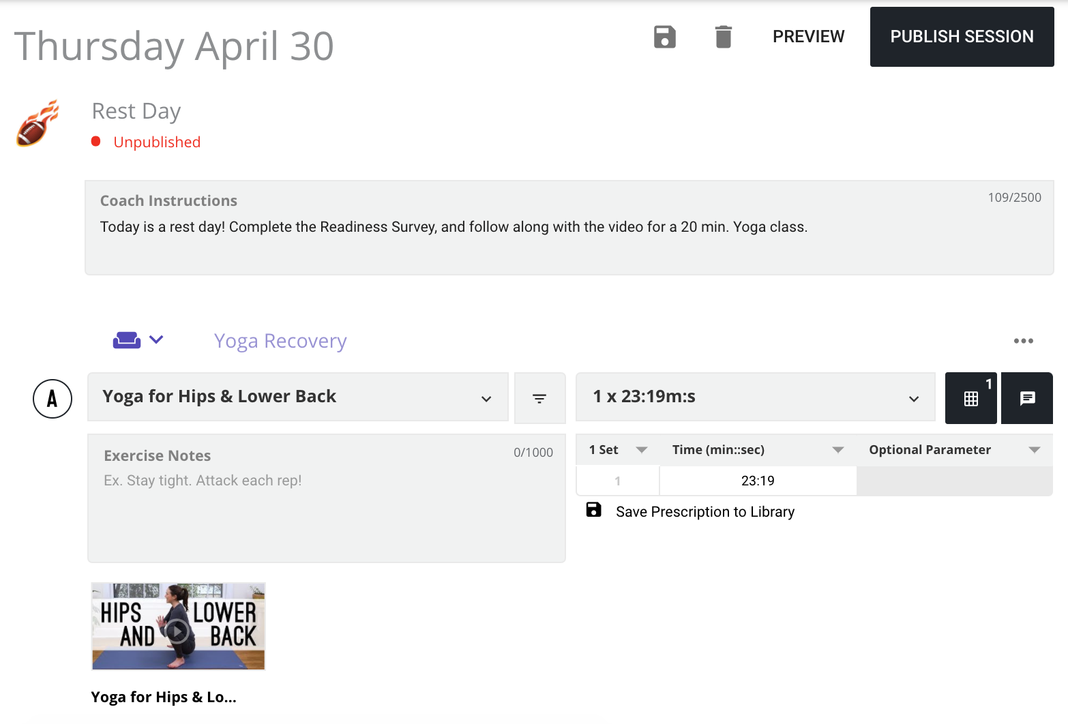1068x724 pixels.
Task: Delete the session with the trash icon
Action: [x=724, y=37]
